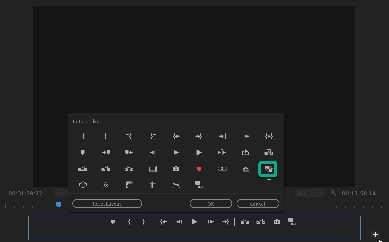Screen dimensions: 389x242
Task: Pick the Clear Out button icon
Action: click(x=153, y=136)
